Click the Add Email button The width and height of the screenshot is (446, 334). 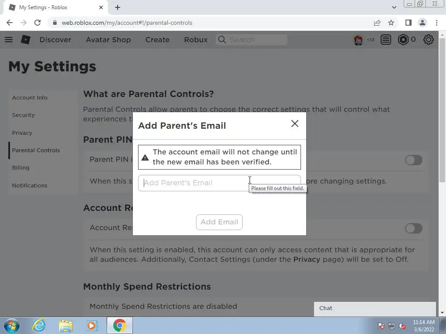coord(220,222)
